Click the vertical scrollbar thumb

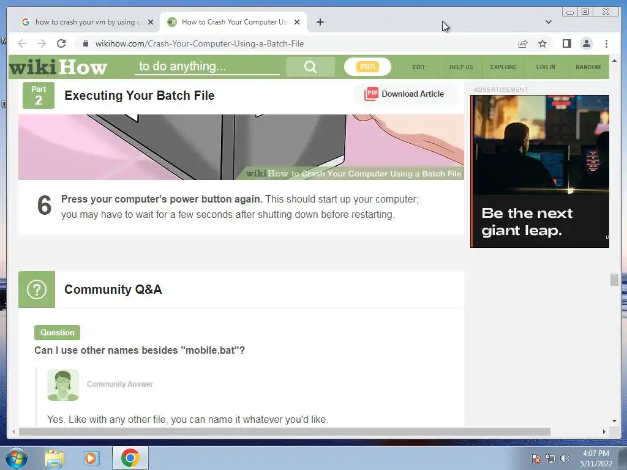pyautogui.click(x=614, y=280)
